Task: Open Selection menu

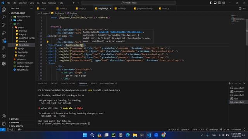Action: pos(23,3)
